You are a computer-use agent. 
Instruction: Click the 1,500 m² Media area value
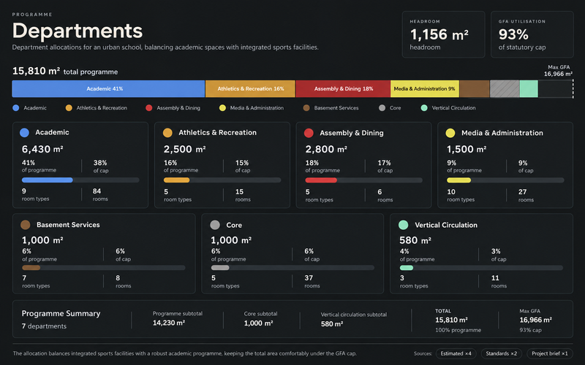(467, 149)
